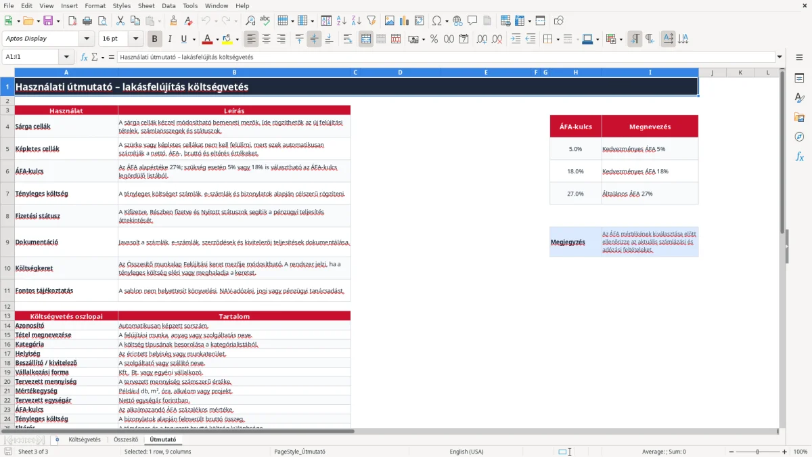Click Sort Ascending icon

(341, 21)
